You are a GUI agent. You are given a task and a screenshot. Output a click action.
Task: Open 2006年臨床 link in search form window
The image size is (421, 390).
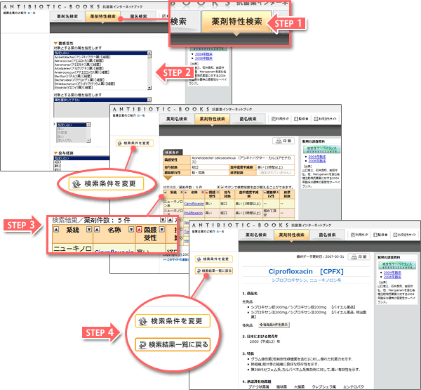pos(203,58)
